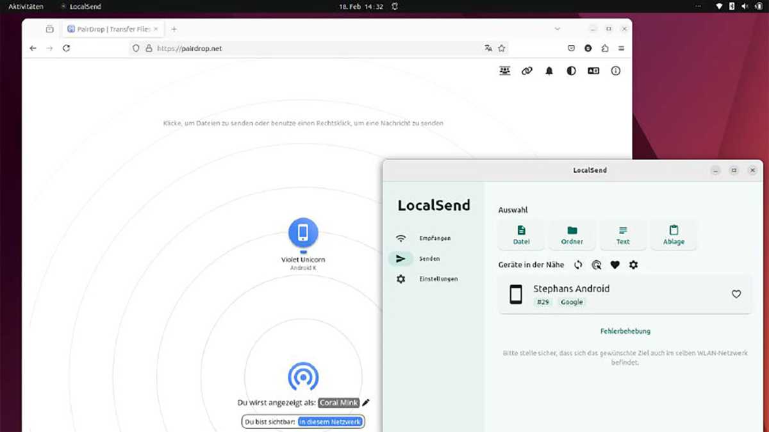This screenshot has width=769, height=432.
Task: Click the PairDrop info icon
Action: tap(615, 71)
